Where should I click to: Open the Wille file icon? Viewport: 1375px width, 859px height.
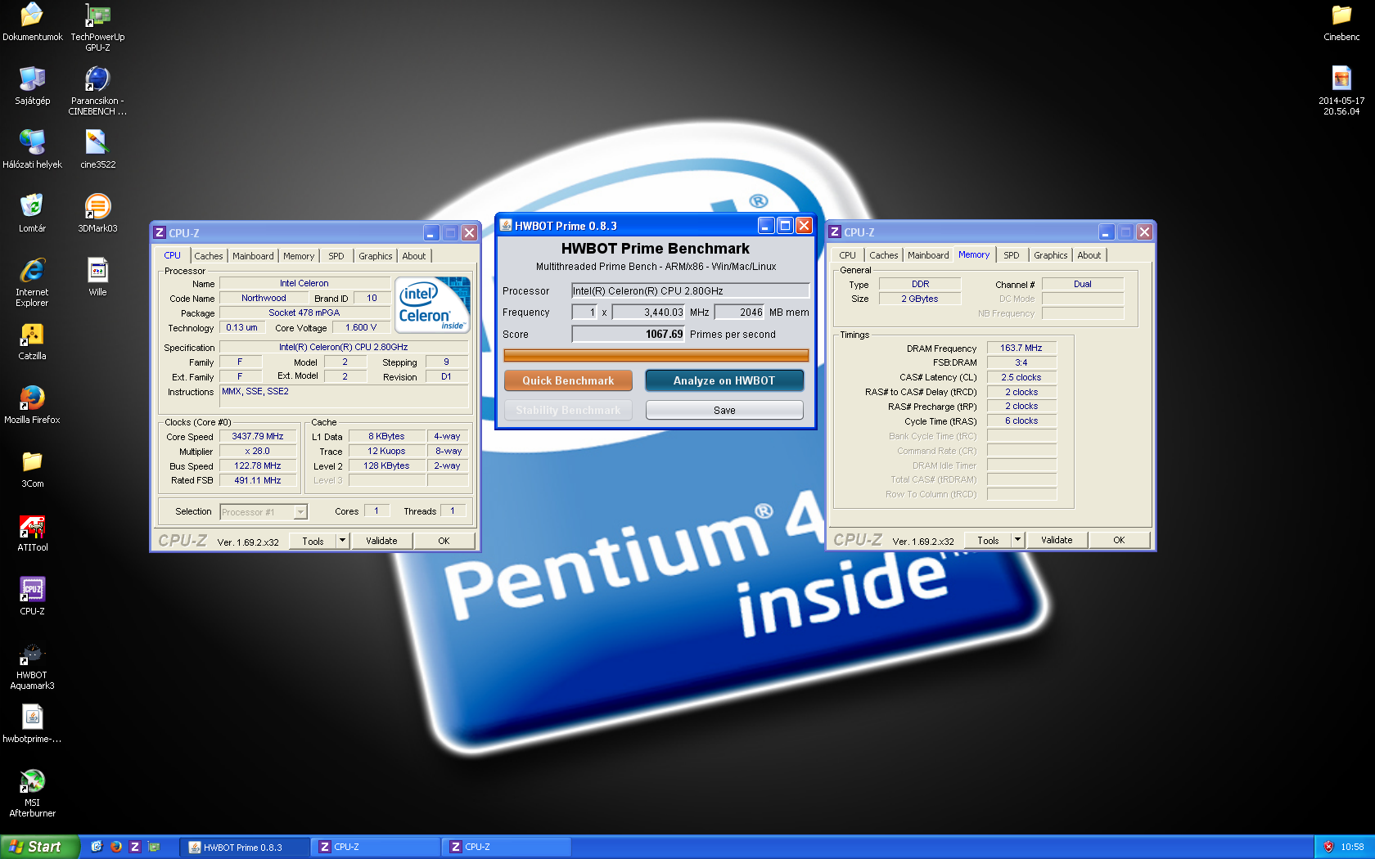tap(97, 277)
